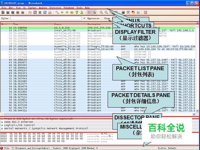
Task: Save this capture file icon
Action: coord(35,12)
